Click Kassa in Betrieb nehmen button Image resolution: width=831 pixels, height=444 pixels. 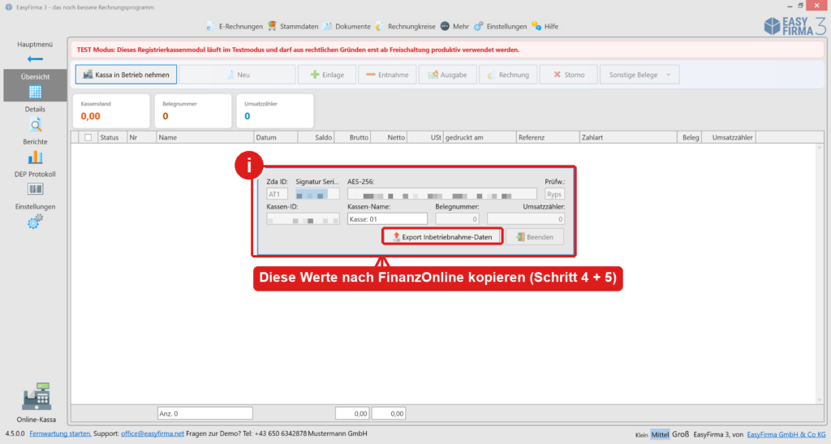126,75
